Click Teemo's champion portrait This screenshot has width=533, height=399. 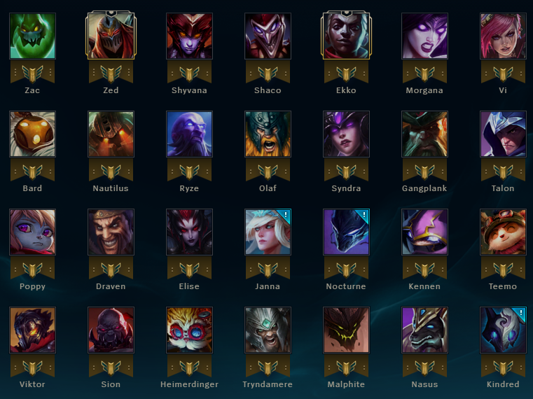(503, 232)
